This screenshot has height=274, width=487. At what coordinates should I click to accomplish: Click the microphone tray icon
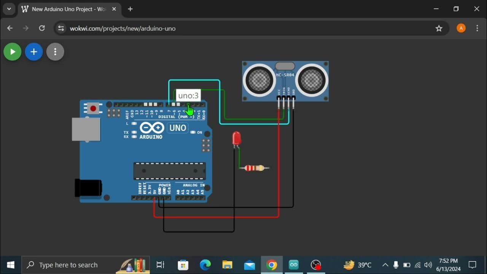point(396,265)
